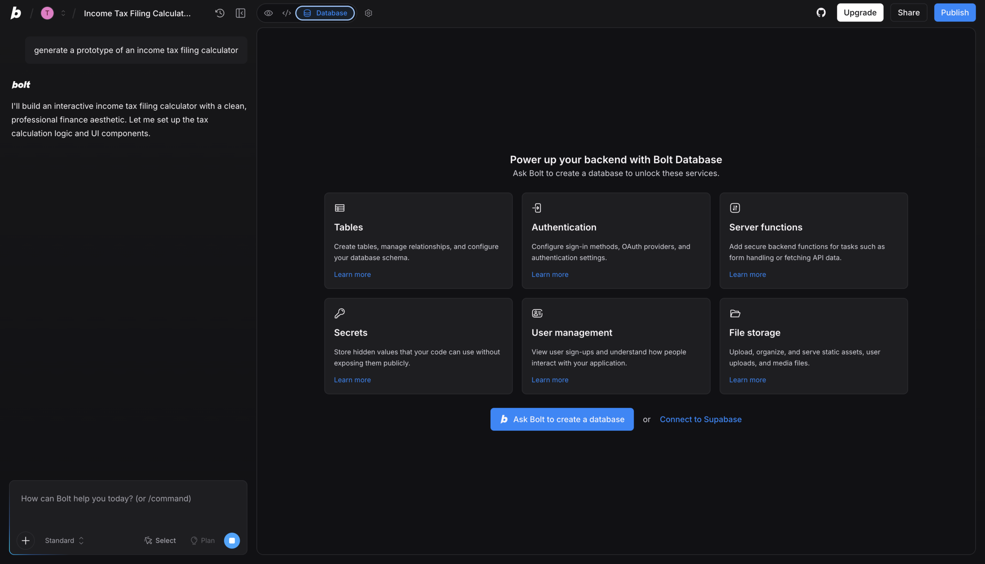Open version history clock icon

pos(220,13)
